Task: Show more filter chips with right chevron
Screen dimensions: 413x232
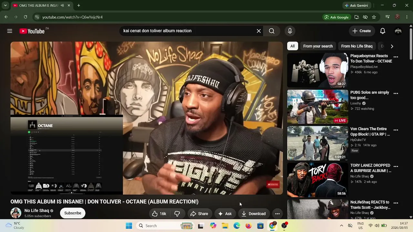Action: (x=392, y=46)
